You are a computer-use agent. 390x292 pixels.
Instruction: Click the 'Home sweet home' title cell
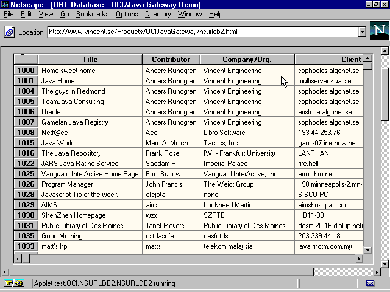pos(90,71)
